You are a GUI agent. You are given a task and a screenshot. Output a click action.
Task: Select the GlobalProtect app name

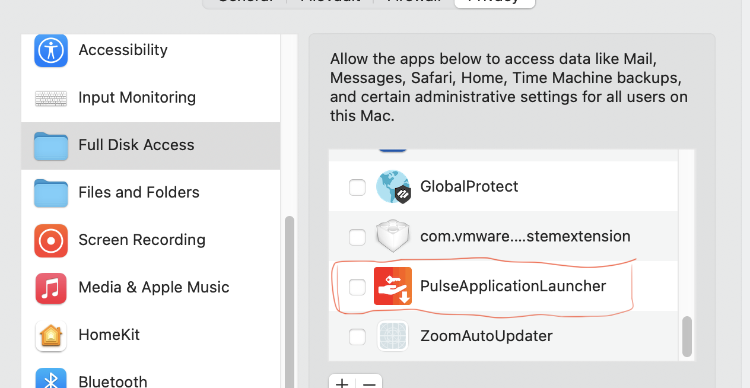tap(469, 187)
